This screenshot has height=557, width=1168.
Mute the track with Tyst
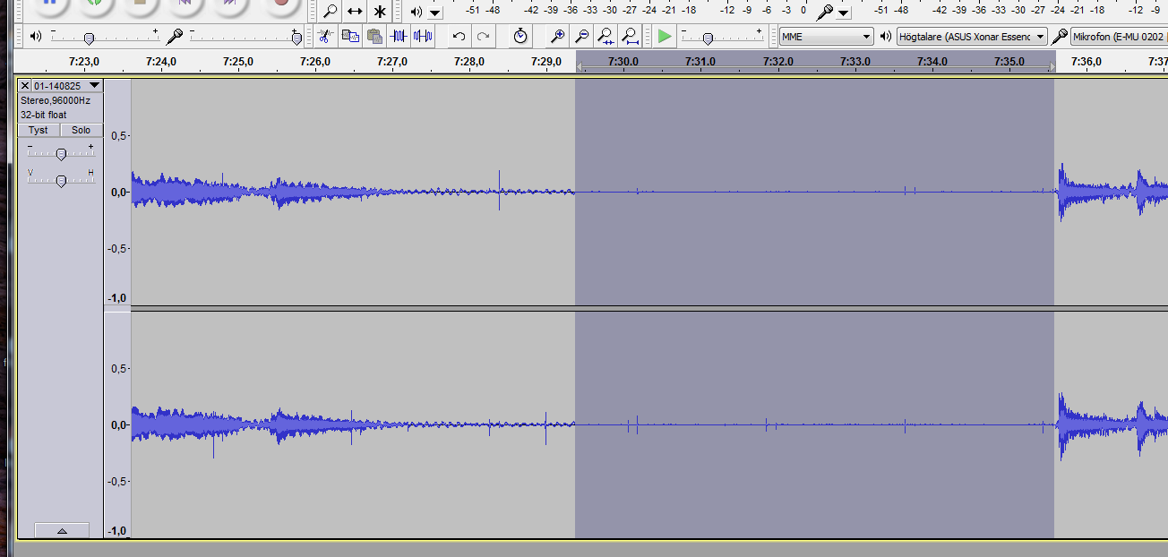click(38, 130)
